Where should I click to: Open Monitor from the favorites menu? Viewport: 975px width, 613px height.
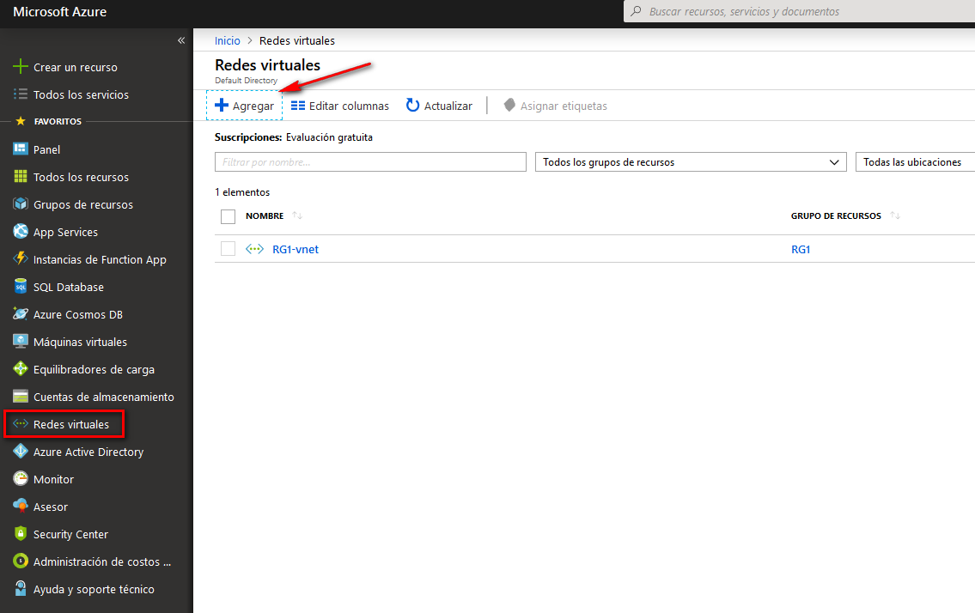[53, 479]
